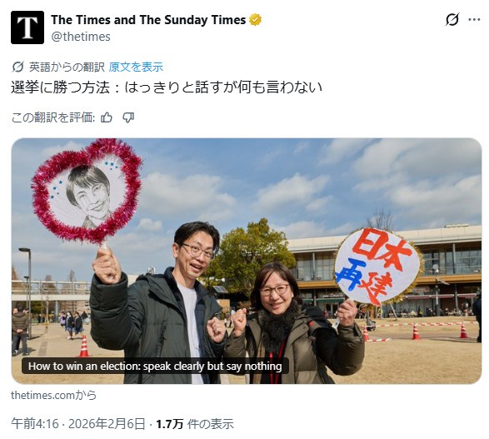Image resolution: width=489 pixels, height=439 pixels.
Task: Rate translation with thumbs down icon
Action: click(128, 117)
